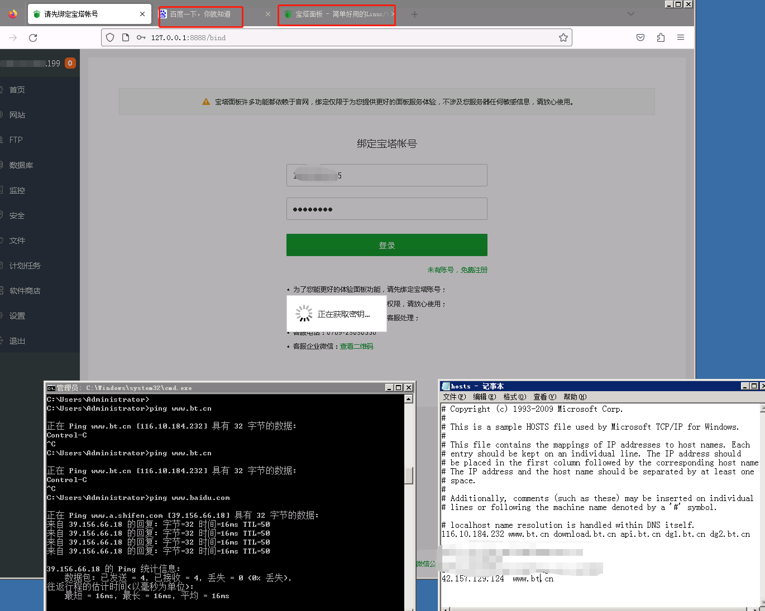Click the saved password key icon
Viewport: 765px width, 611px height.
click(x=141, y=37)
